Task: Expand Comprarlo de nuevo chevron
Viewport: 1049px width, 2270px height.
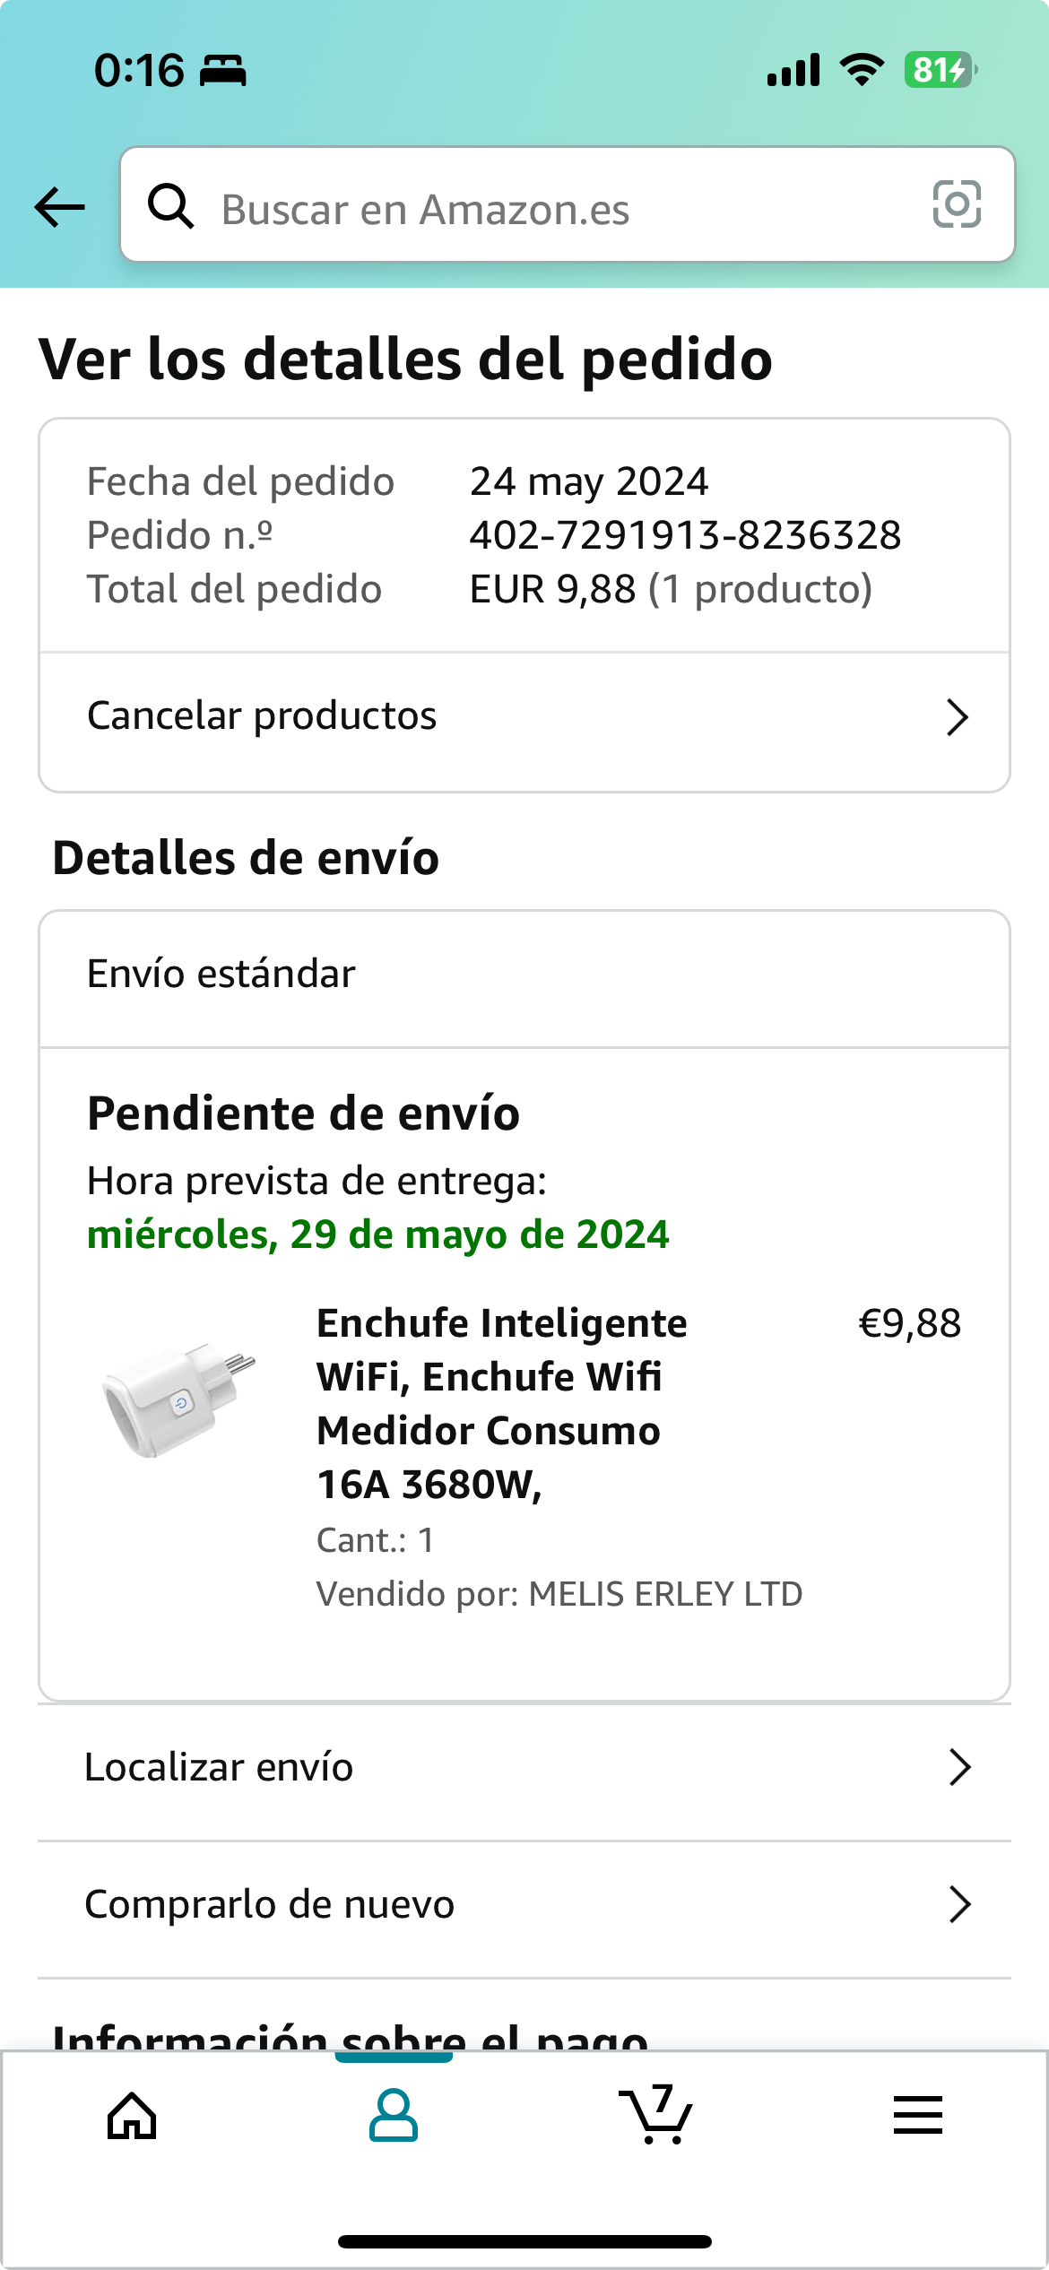Action: [959, 1904]
